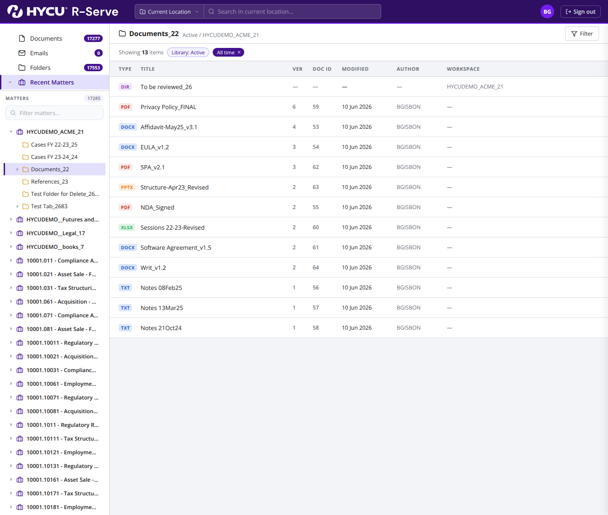Remove the All time filter chip
The image size is (608, 515).
tap(239, 53)
